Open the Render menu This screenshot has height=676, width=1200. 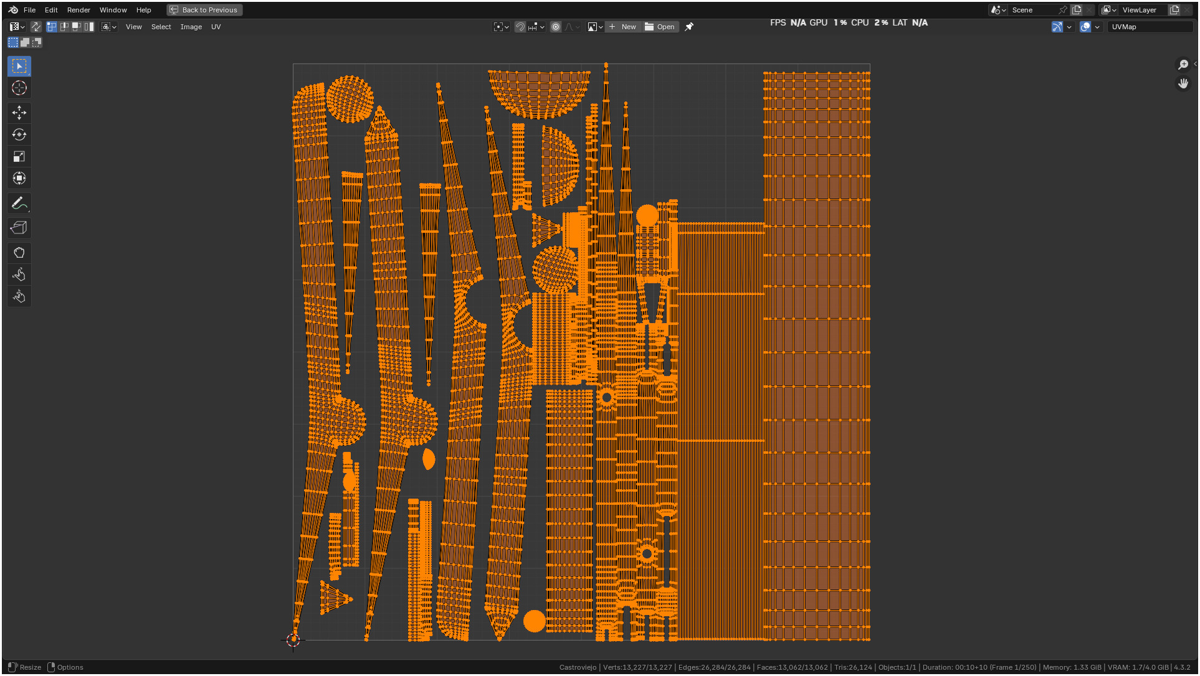[79, 10]
